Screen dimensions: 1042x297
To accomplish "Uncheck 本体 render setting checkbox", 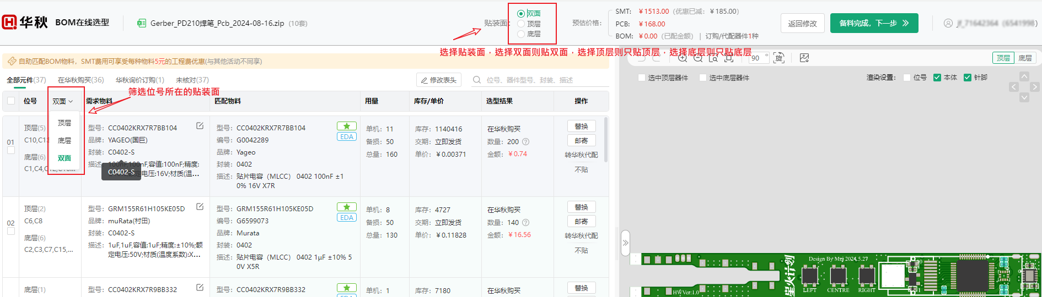I will pos(937,78).
